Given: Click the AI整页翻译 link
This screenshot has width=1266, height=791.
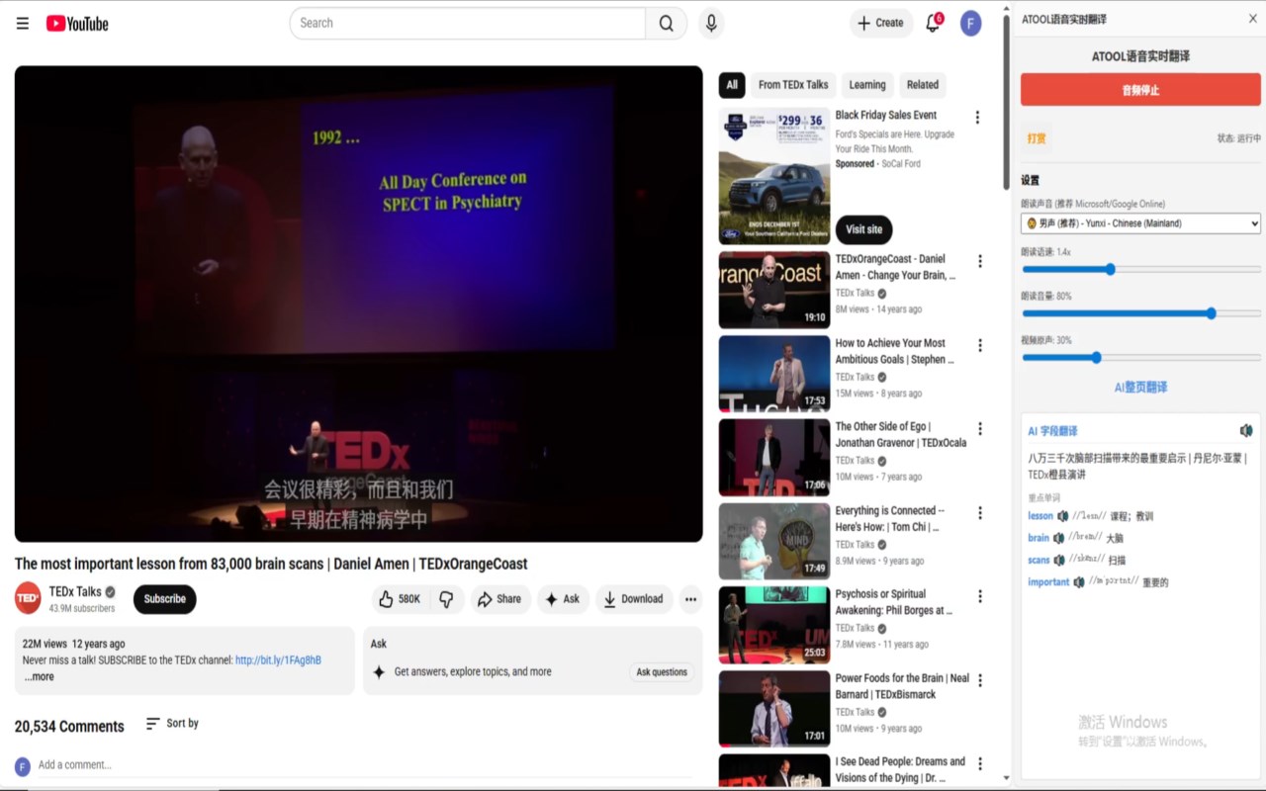Looking at the screenshot, I should click(1140, 388).
